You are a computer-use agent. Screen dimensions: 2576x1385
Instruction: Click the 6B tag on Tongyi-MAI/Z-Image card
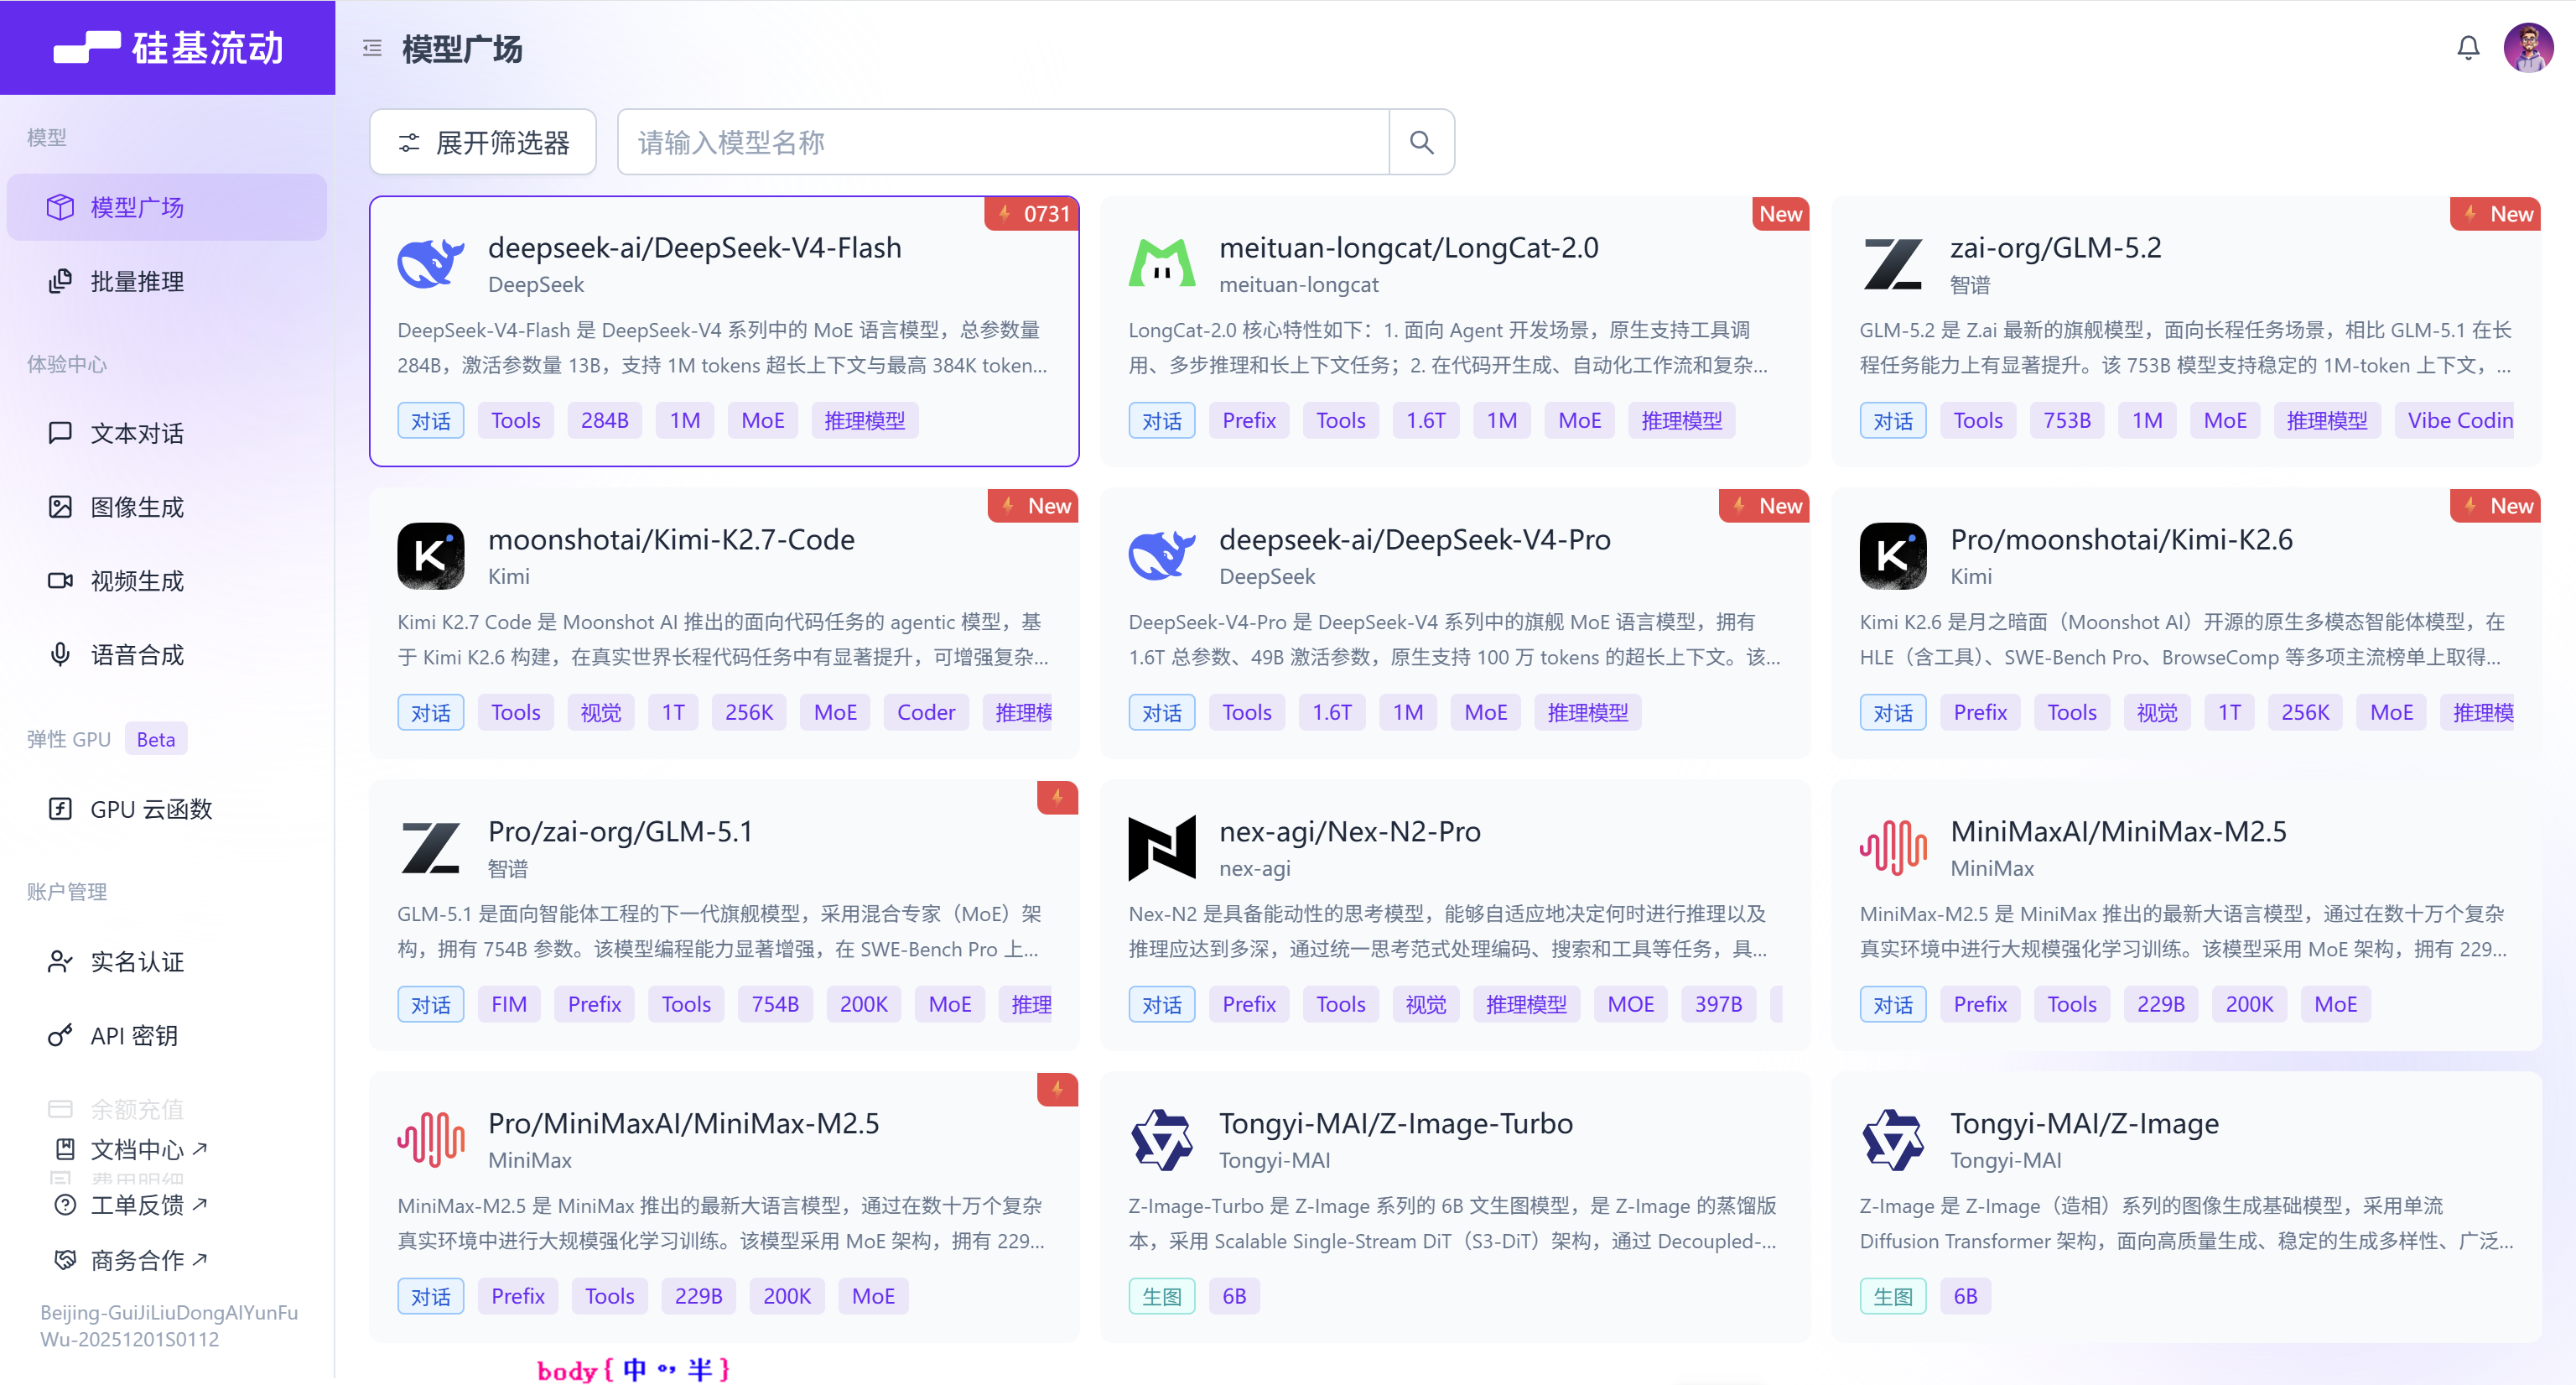coord(1965,1296)
